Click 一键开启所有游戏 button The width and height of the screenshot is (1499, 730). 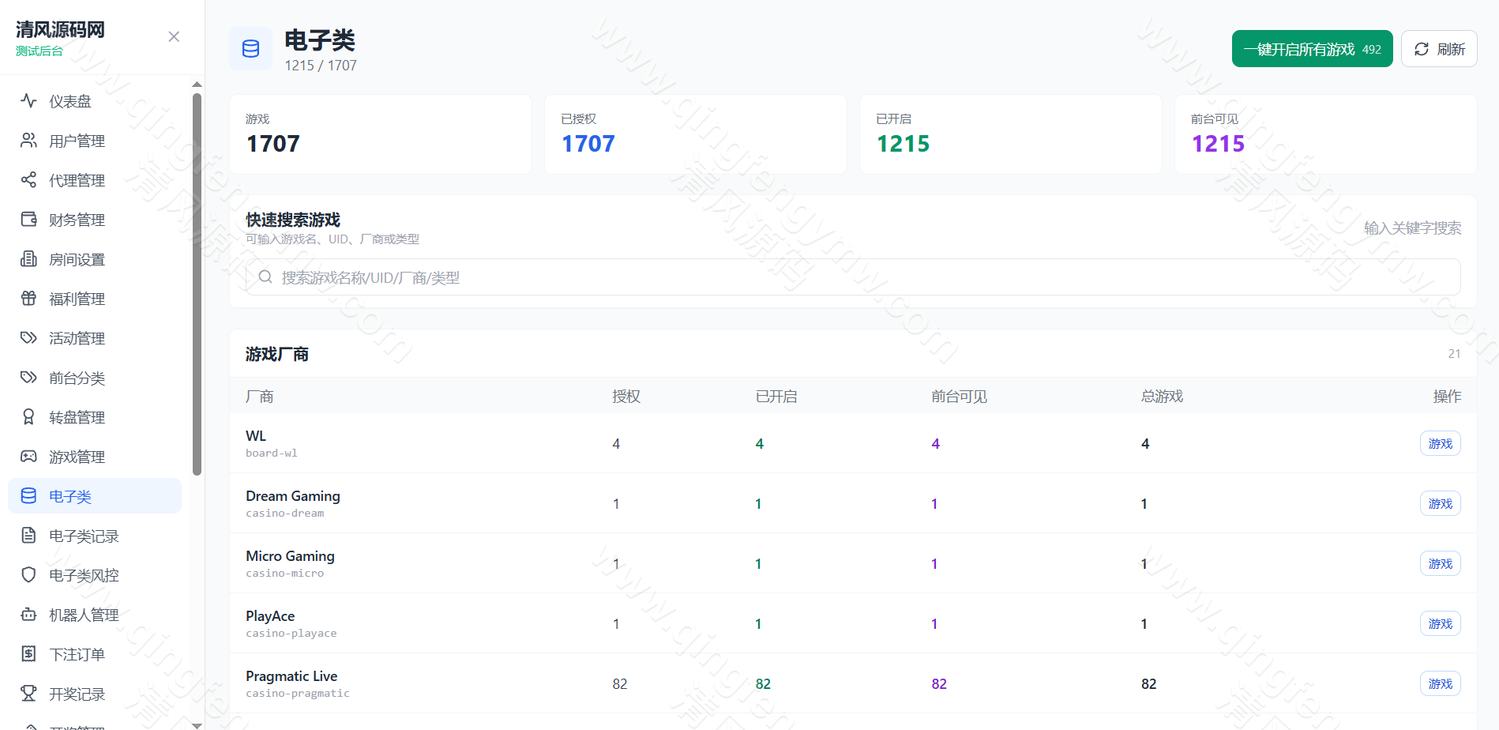tap(1312, 49)
